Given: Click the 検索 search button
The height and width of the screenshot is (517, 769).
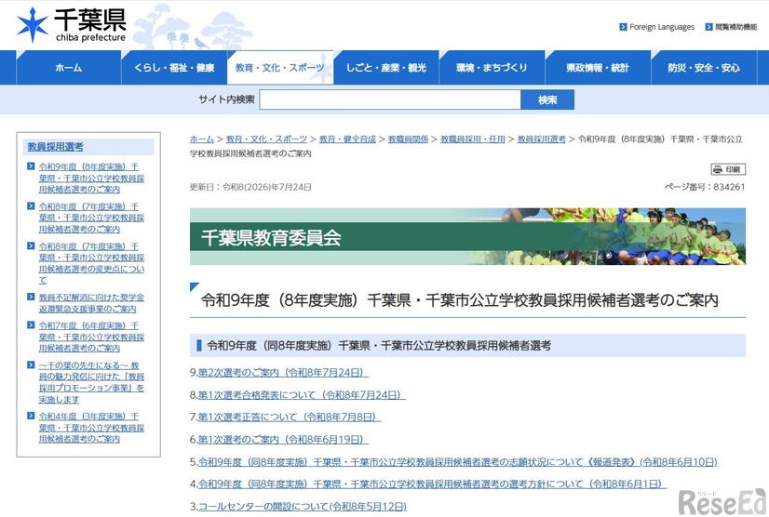Looking at the screenshot, I should (547, 99).
